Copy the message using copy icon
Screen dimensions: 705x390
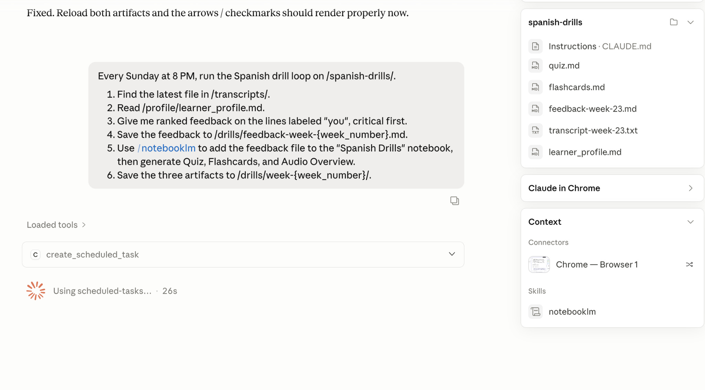coord(454,201)
